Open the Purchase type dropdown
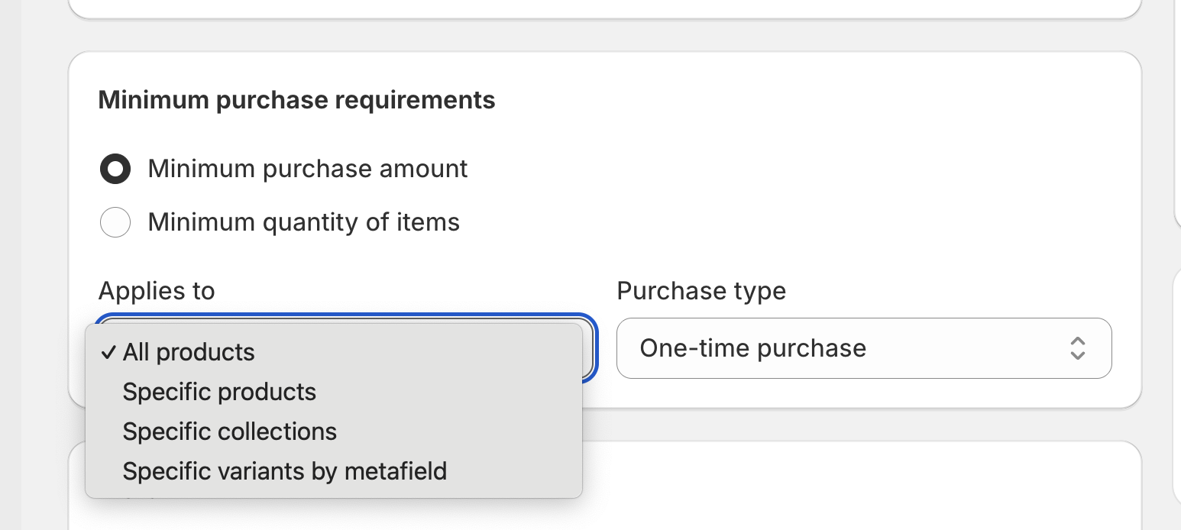This screenshot has height=530, width=1181. [863, 348]
